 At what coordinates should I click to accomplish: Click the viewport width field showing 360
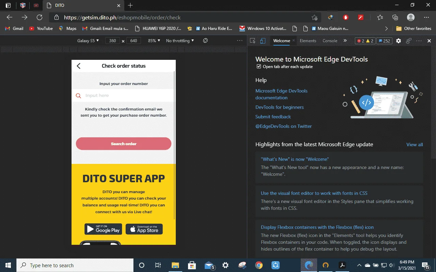pos(112,41)
